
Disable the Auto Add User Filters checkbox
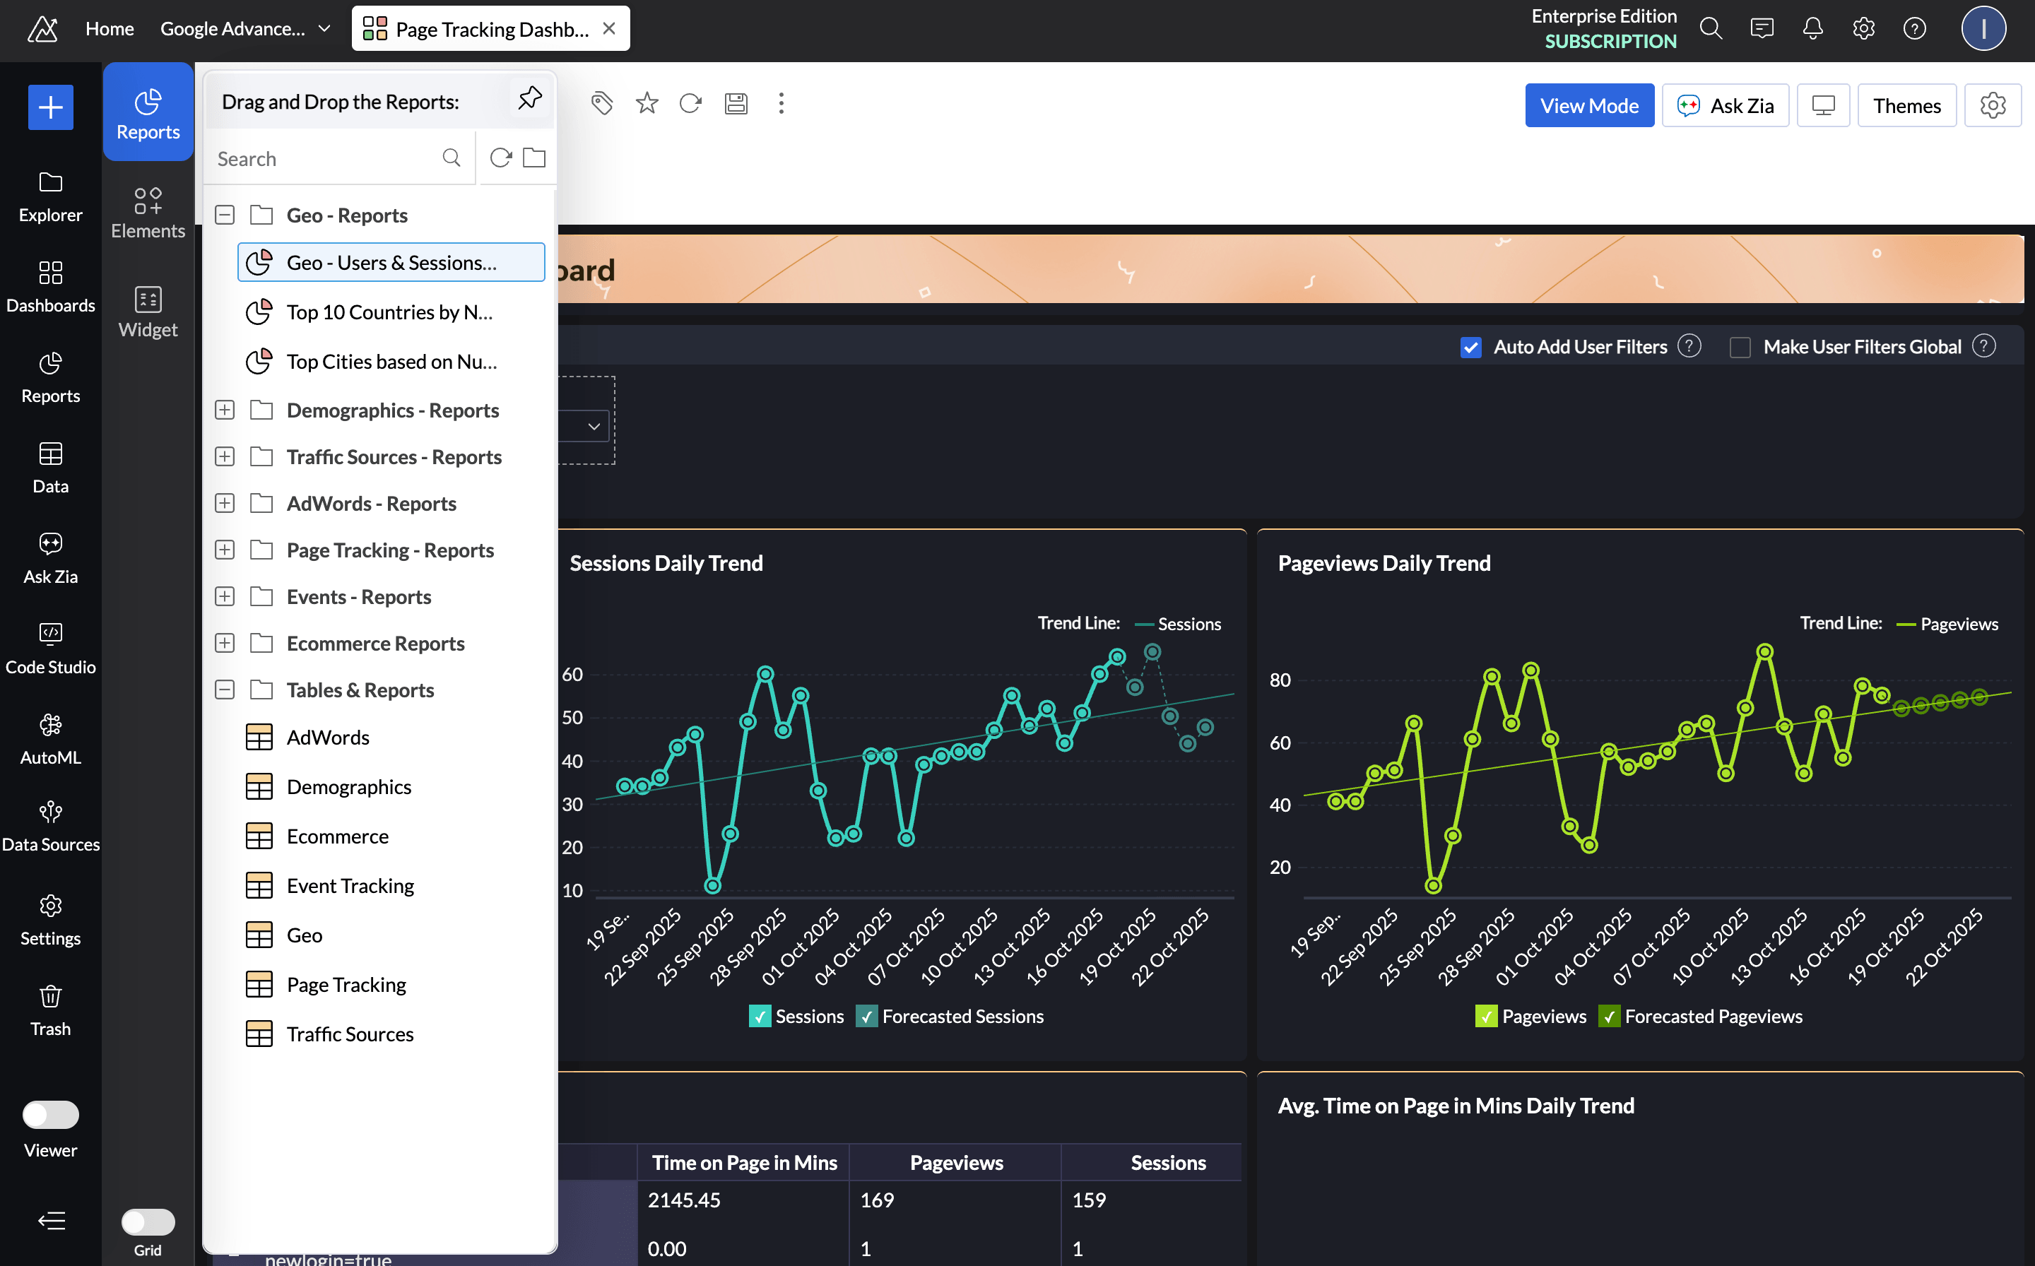[1471, 347]
